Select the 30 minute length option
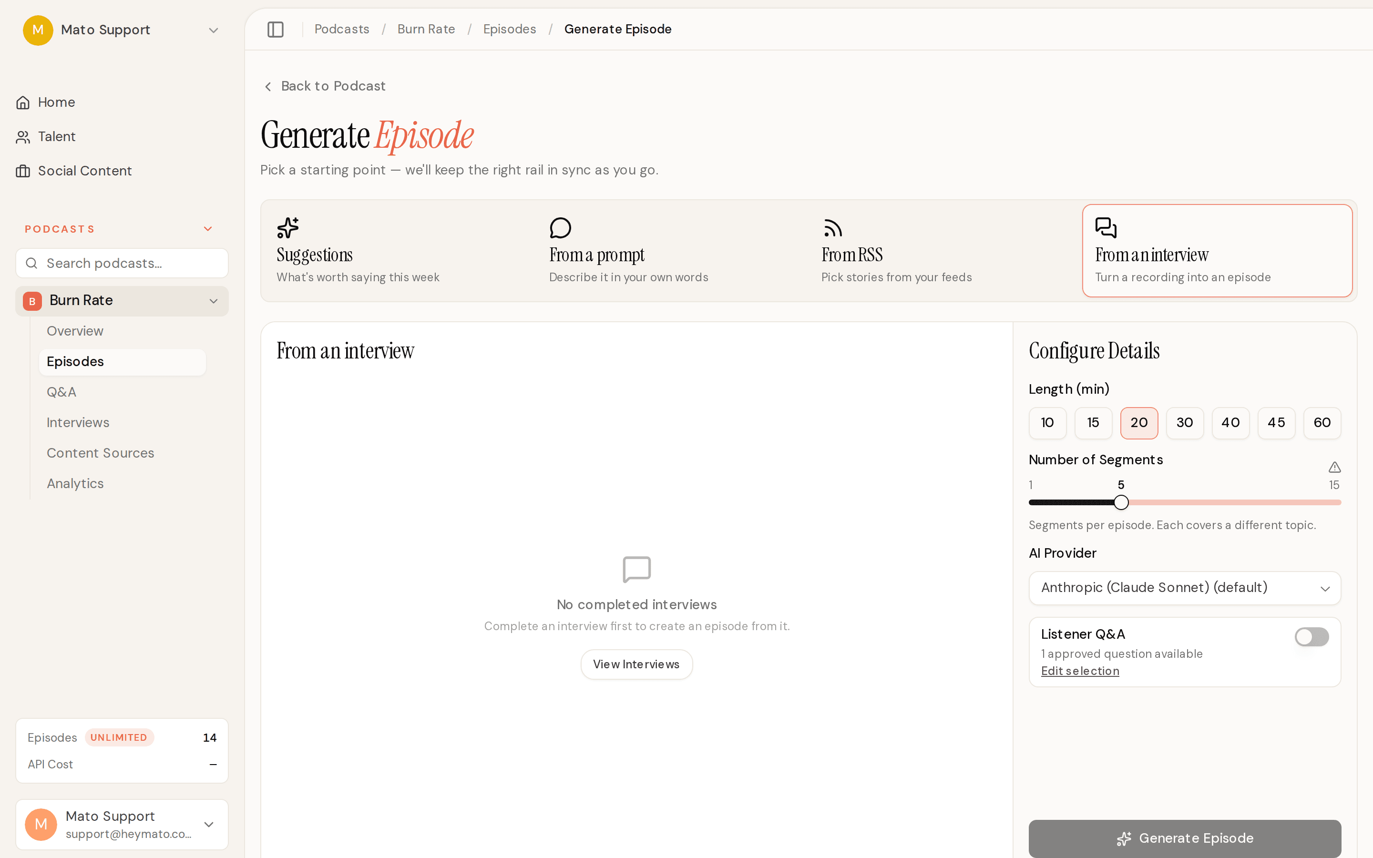The width and height of the screenshot is (1373, 858). point(1185,423)
